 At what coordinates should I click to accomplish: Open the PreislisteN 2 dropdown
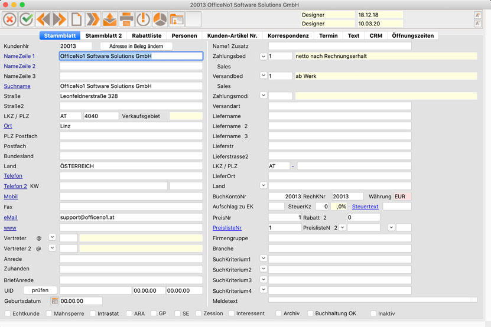point(343,227)
